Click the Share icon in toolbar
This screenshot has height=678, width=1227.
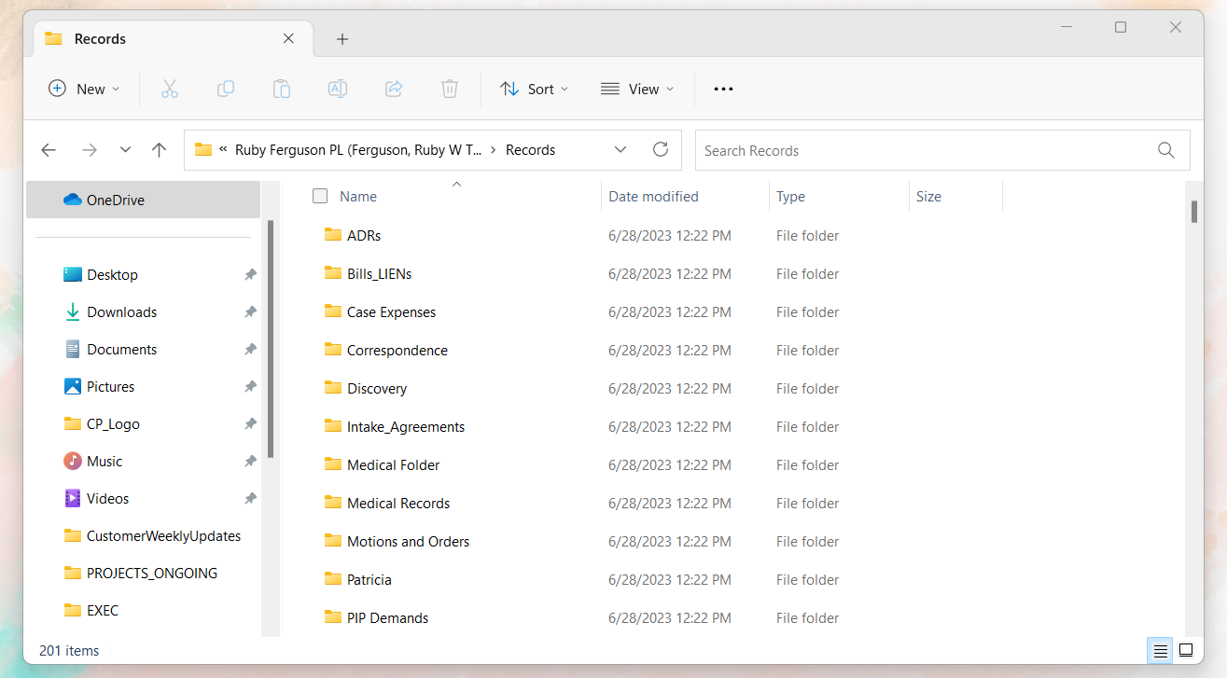pos(394,89)
